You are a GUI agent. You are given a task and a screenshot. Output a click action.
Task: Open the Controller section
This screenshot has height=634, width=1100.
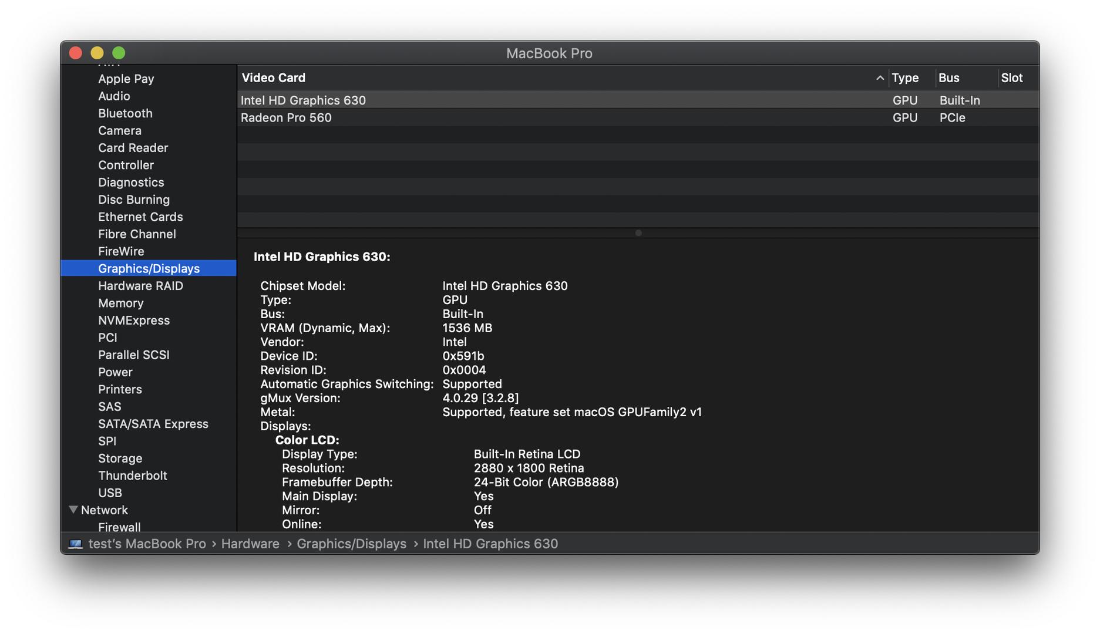coord(126,165)
